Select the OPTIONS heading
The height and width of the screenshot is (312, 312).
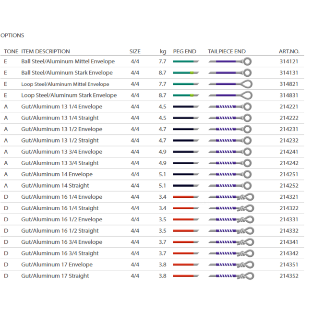(x=12, y=36)
